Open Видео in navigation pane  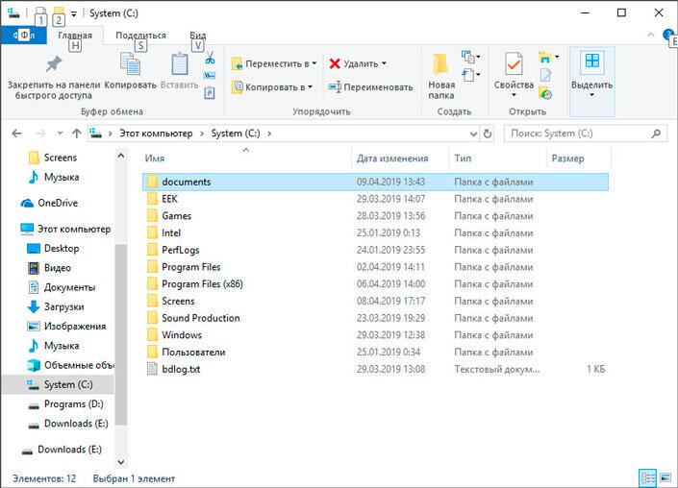tap(49, 268)
